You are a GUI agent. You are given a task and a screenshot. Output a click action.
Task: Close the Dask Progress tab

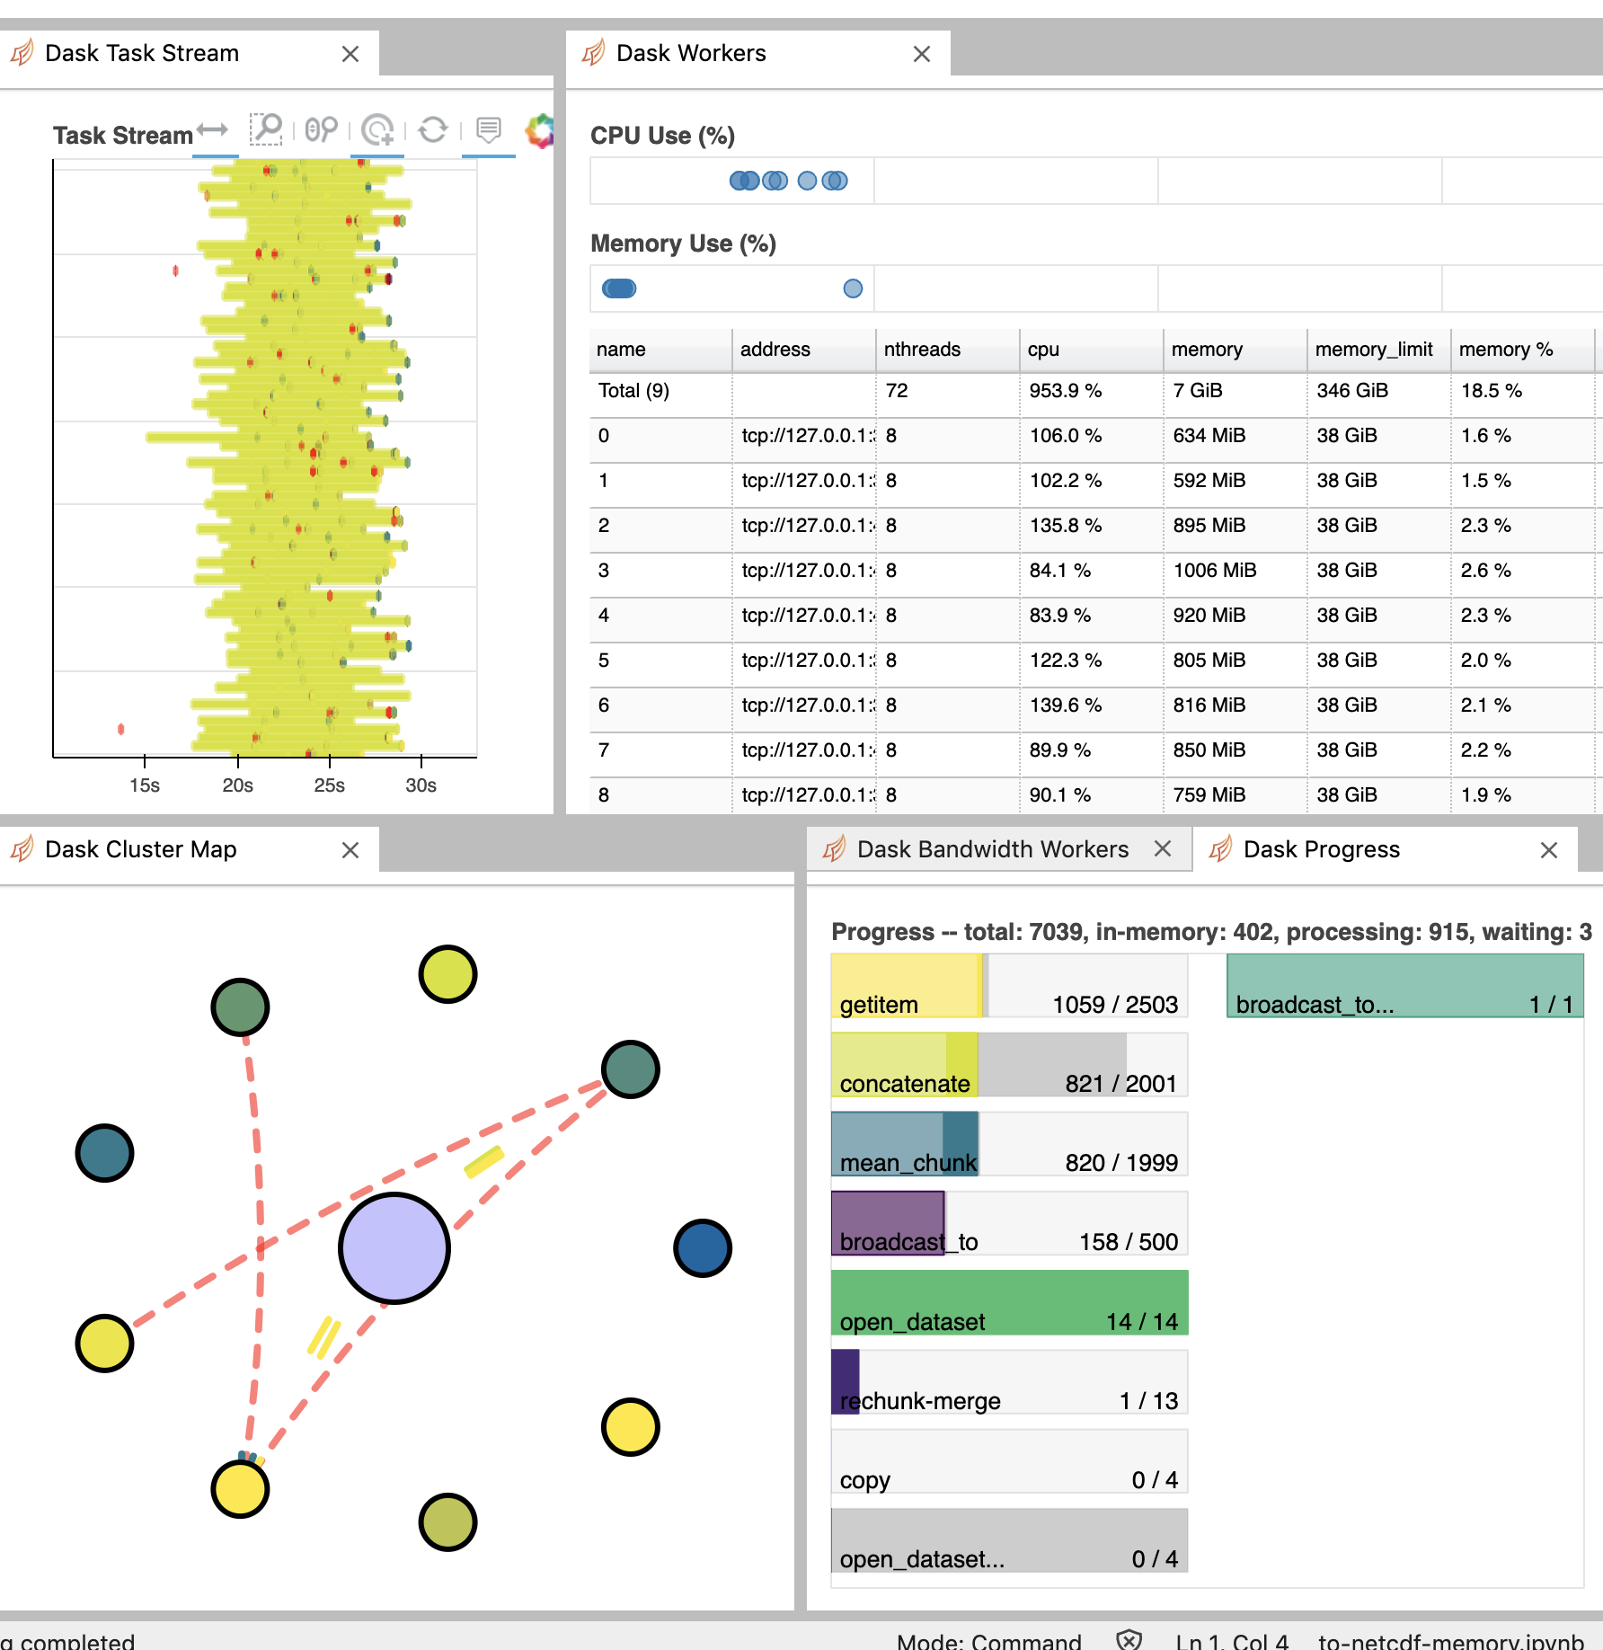1549,850
